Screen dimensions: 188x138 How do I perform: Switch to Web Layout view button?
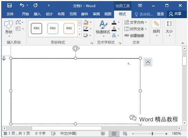point(125,133)
